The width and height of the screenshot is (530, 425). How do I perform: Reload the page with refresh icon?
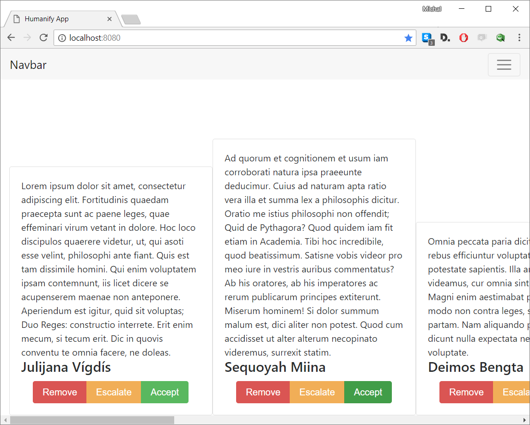(x=43, y=37)
